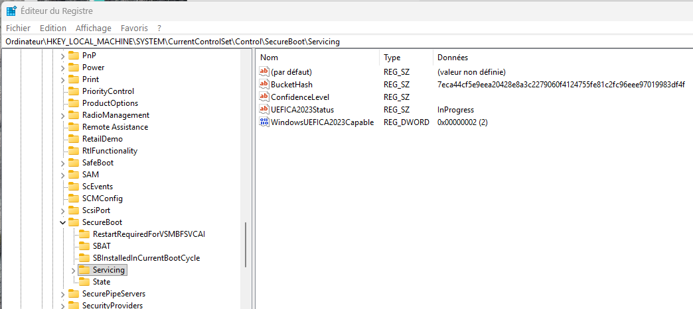Screen dimensions: 693x309
Task: Click the BucketHash hash data value
Action: click(561, 84)
